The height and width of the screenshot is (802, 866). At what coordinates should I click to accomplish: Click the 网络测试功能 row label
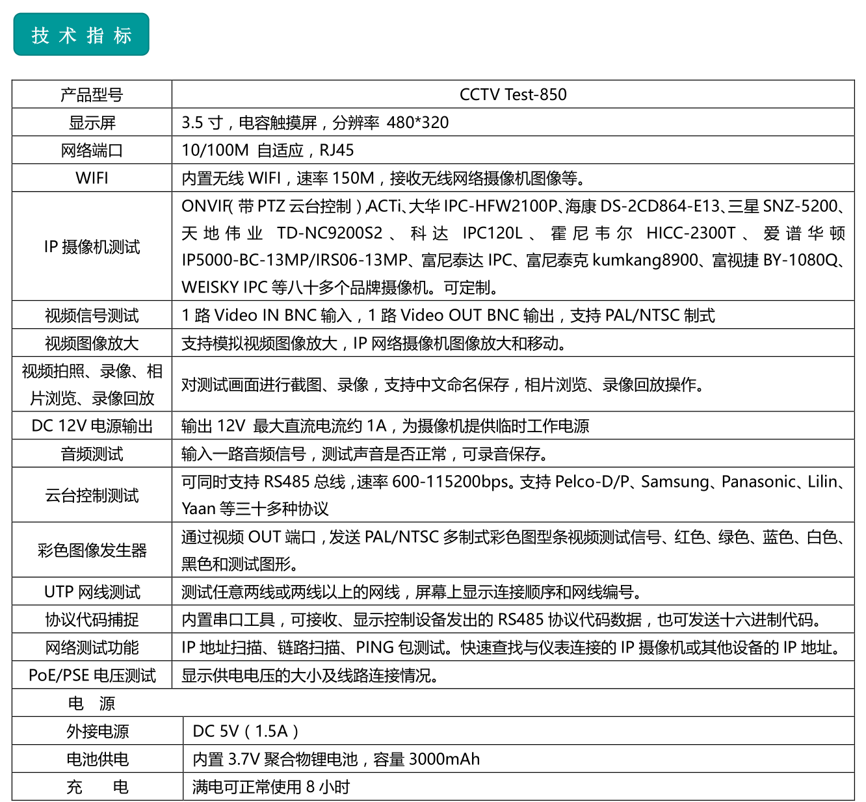pos(92,649)
